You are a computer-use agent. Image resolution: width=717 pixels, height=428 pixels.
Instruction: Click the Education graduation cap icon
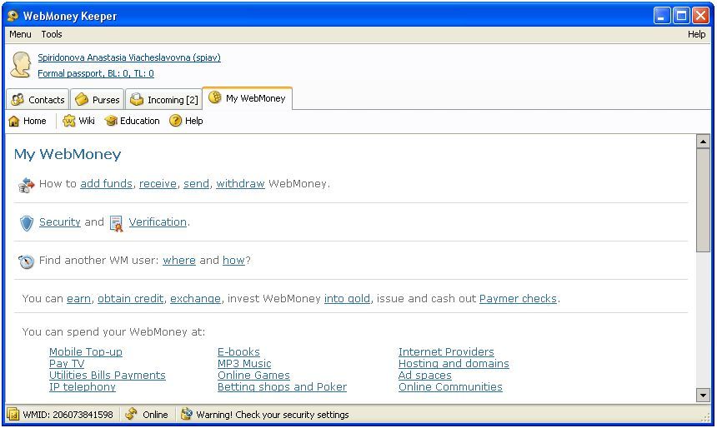[111, 121]
